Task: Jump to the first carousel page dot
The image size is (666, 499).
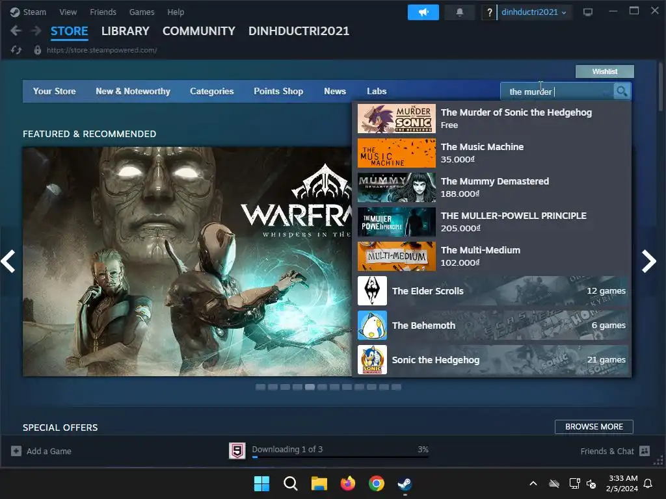Action: (260, 387)
